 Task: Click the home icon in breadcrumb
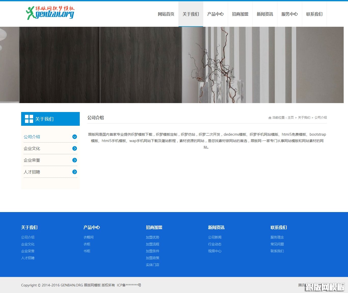point(270,118)
